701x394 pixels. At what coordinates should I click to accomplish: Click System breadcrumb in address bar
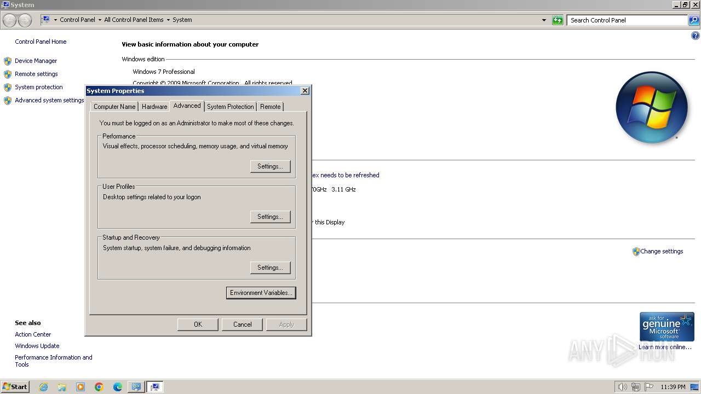click(182, 20)
